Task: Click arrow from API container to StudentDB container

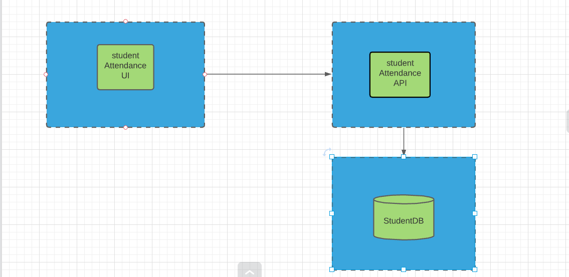Action: tap(404, 141)
